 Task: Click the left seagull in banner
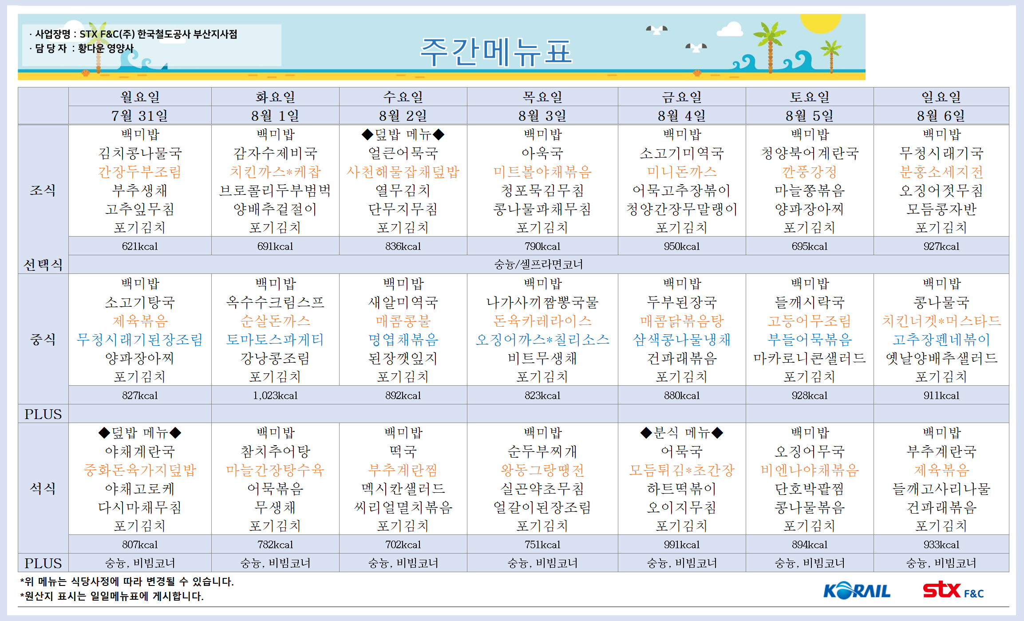coord(656,30)
